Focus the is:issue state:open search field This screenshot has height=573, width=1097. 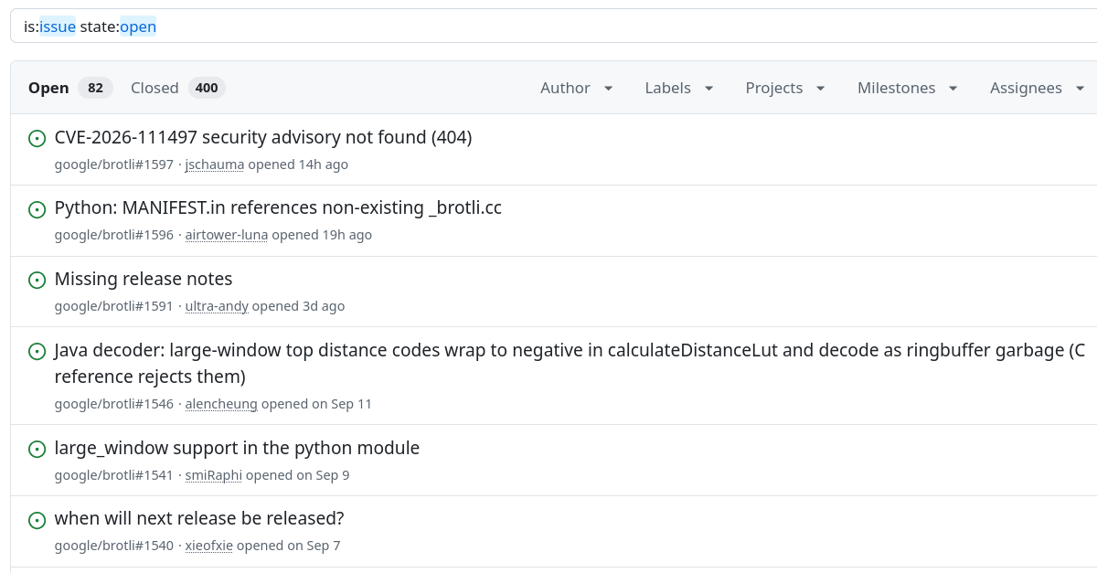(x=554, y=27)
